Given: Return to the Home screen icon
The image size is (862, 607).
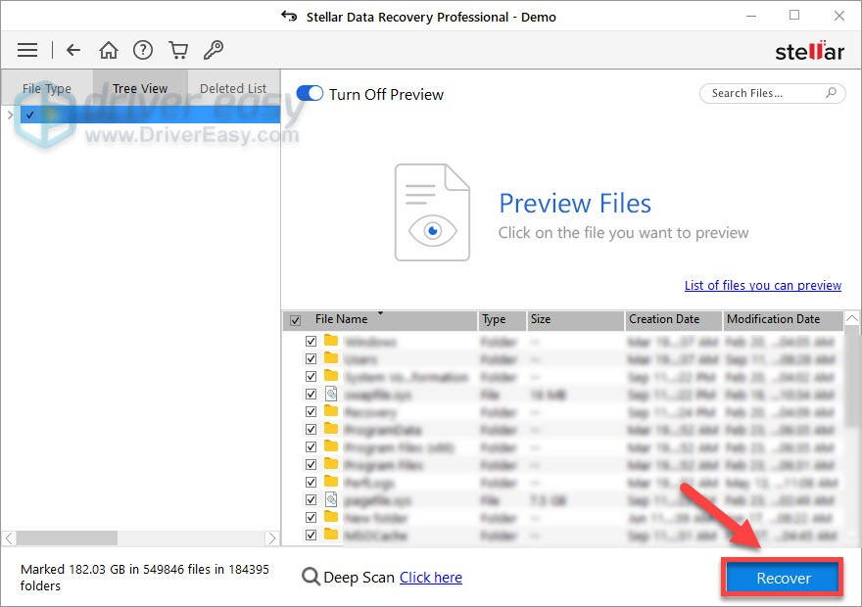Looking at the screenshot, I should (x=109, y=50).
